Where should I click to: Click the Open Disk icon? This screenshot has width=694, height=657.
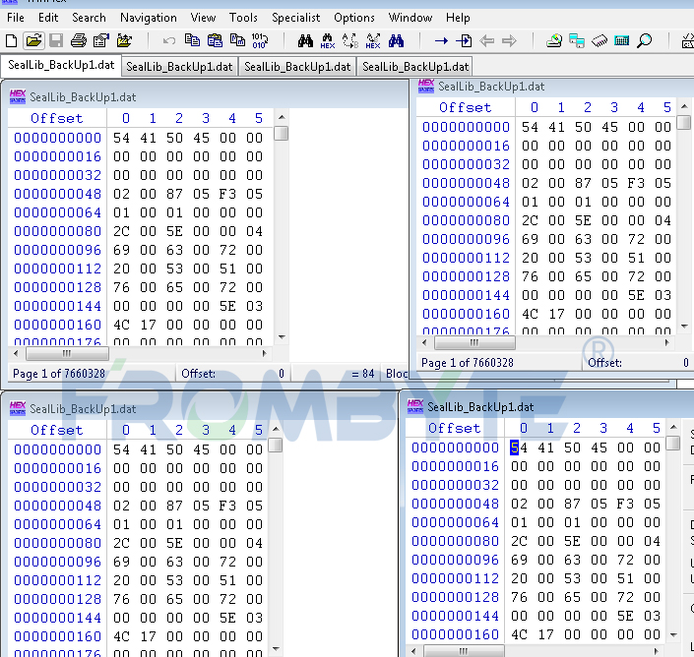coord(554,41)
